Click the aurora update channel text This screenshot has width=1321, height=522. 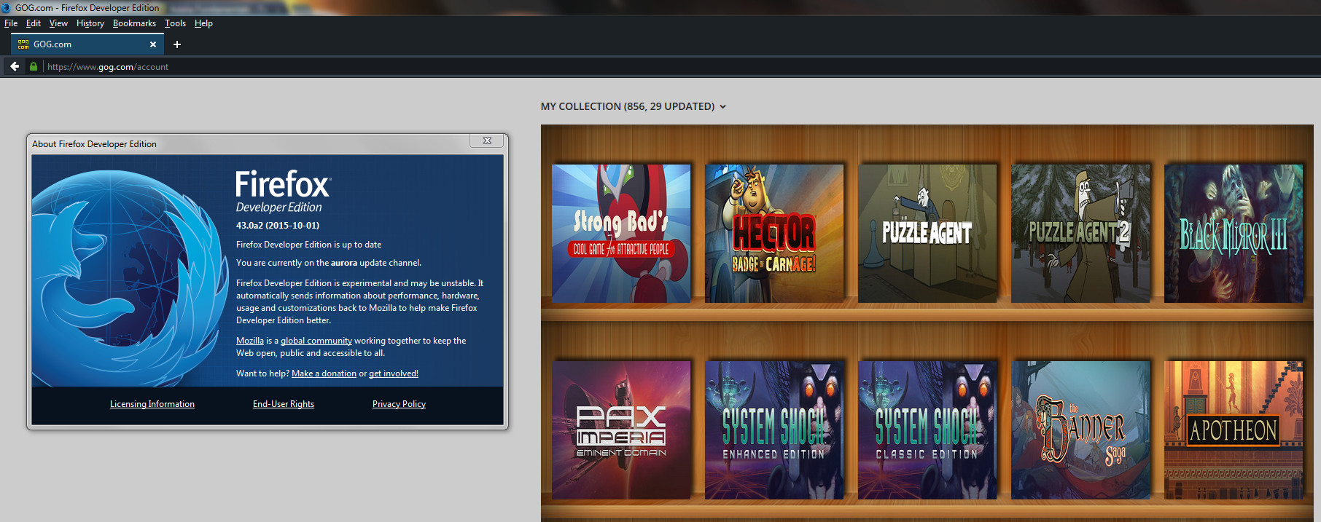[x=329, y=263]
